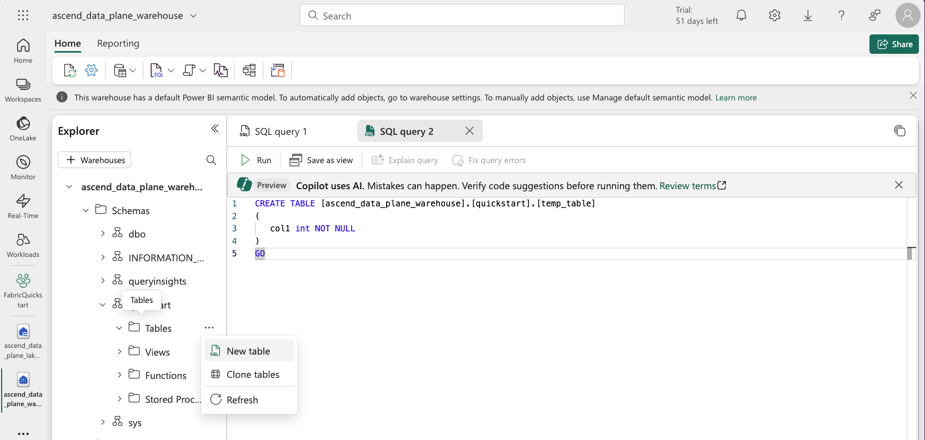Open the scroll templates icon dropdown arrow

[x=202, y=70]
